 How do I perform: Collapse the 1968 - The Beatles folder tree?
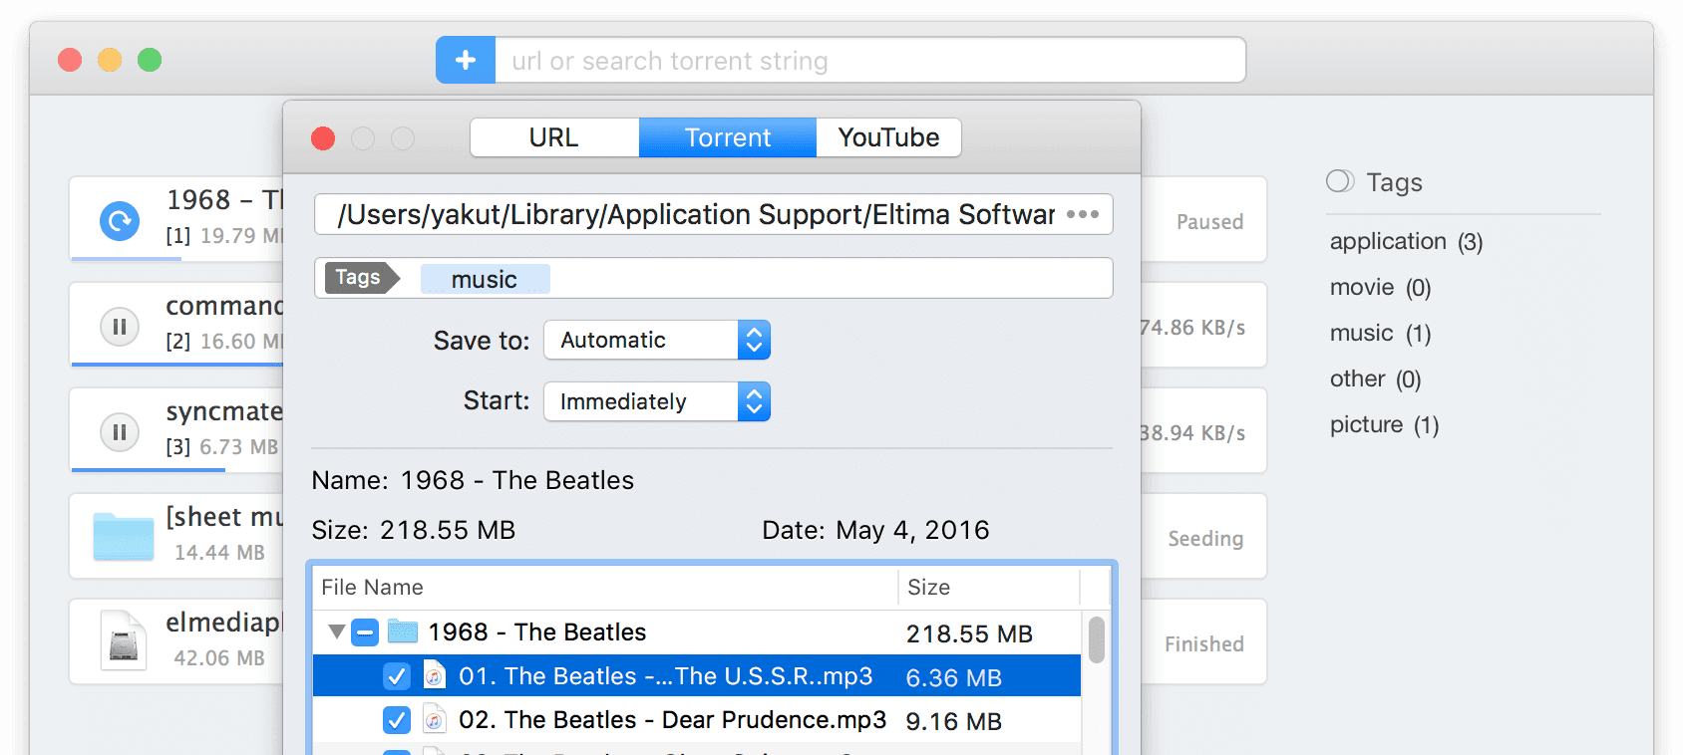(x=336, y=631)
